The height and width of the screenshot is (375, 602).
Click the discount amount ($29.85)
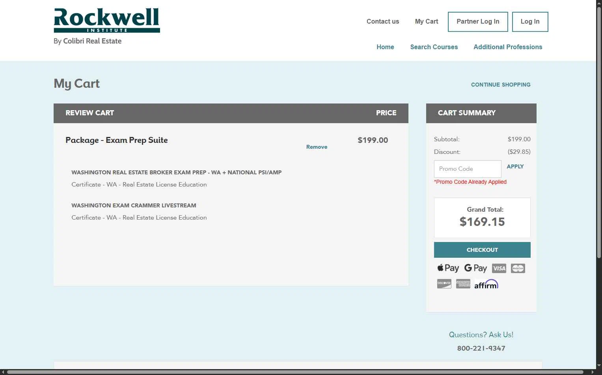pos(519,152)
